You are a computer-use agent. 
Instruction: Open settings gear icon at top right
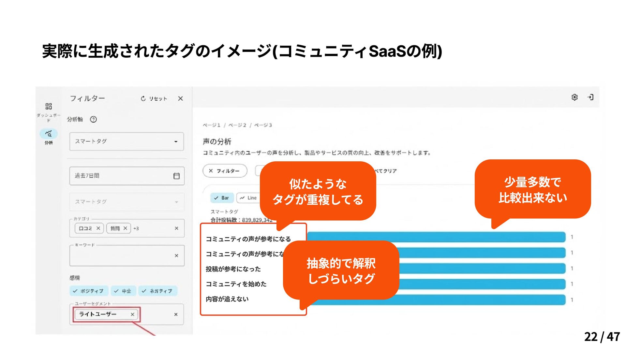[574, 97]
